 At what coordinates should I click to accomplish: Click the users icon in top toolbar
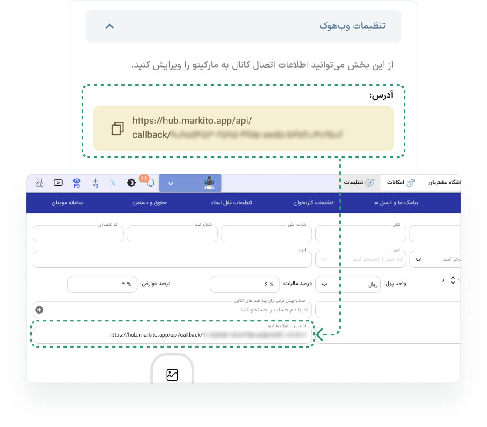(x=40, y=183)
